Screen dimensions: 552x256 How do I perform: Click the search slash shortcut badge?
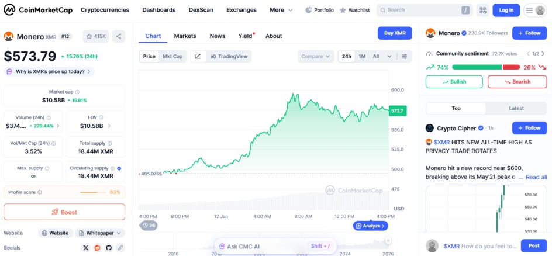[465, 11]
